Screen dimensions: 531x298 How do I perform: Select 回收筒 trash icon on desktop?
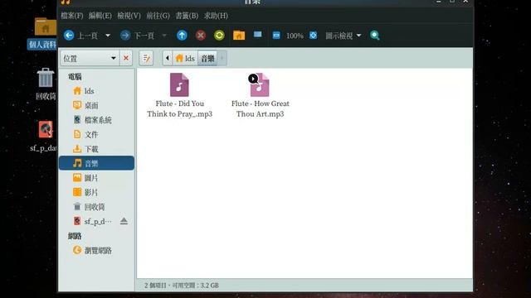(46, 78)
